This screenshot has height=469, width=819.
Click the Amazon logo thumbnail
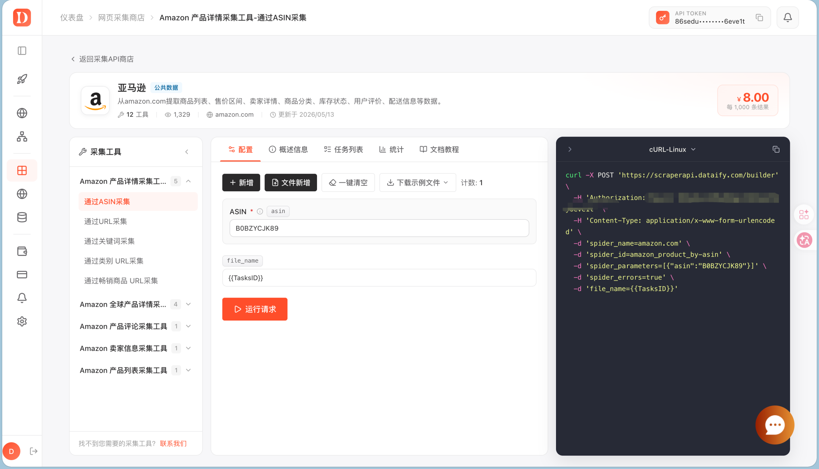[x=95, y=100]
